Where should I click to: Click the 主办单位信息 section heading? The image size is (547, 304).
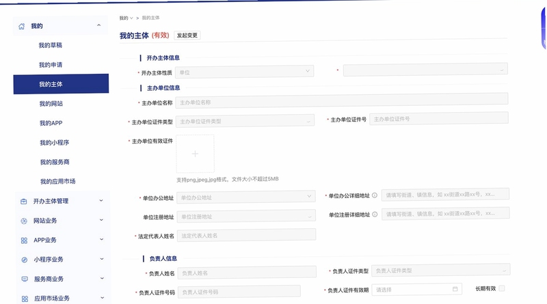pyautogui.click(x=163, y=88)
